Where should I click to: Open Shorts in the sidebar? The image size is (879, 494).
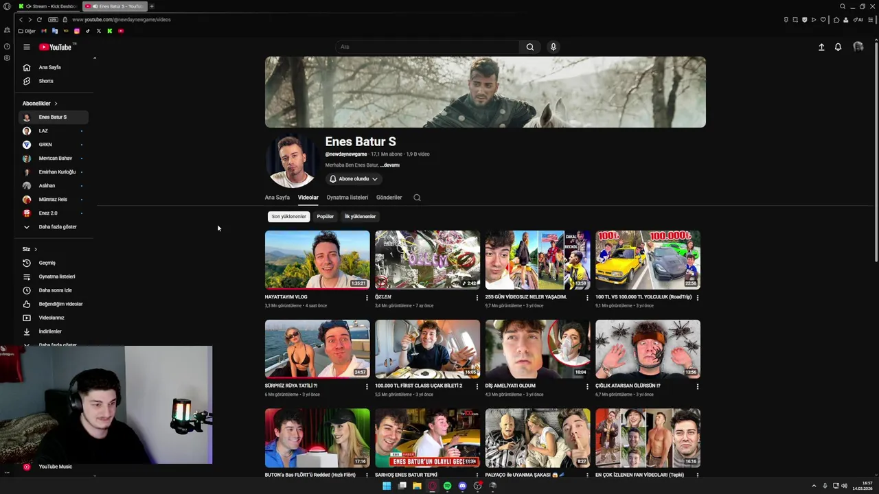click(x=54, y=81)
